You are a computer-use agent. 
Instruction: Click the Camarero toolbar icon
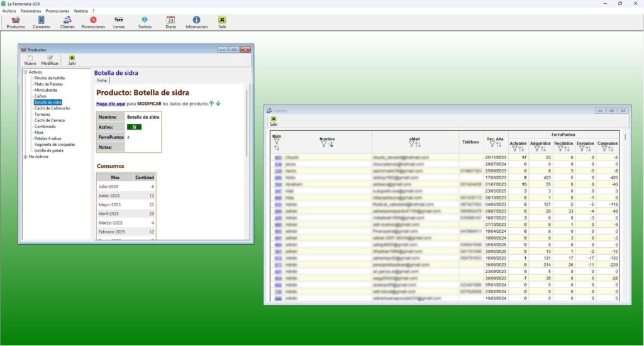(x=41, y=23)
